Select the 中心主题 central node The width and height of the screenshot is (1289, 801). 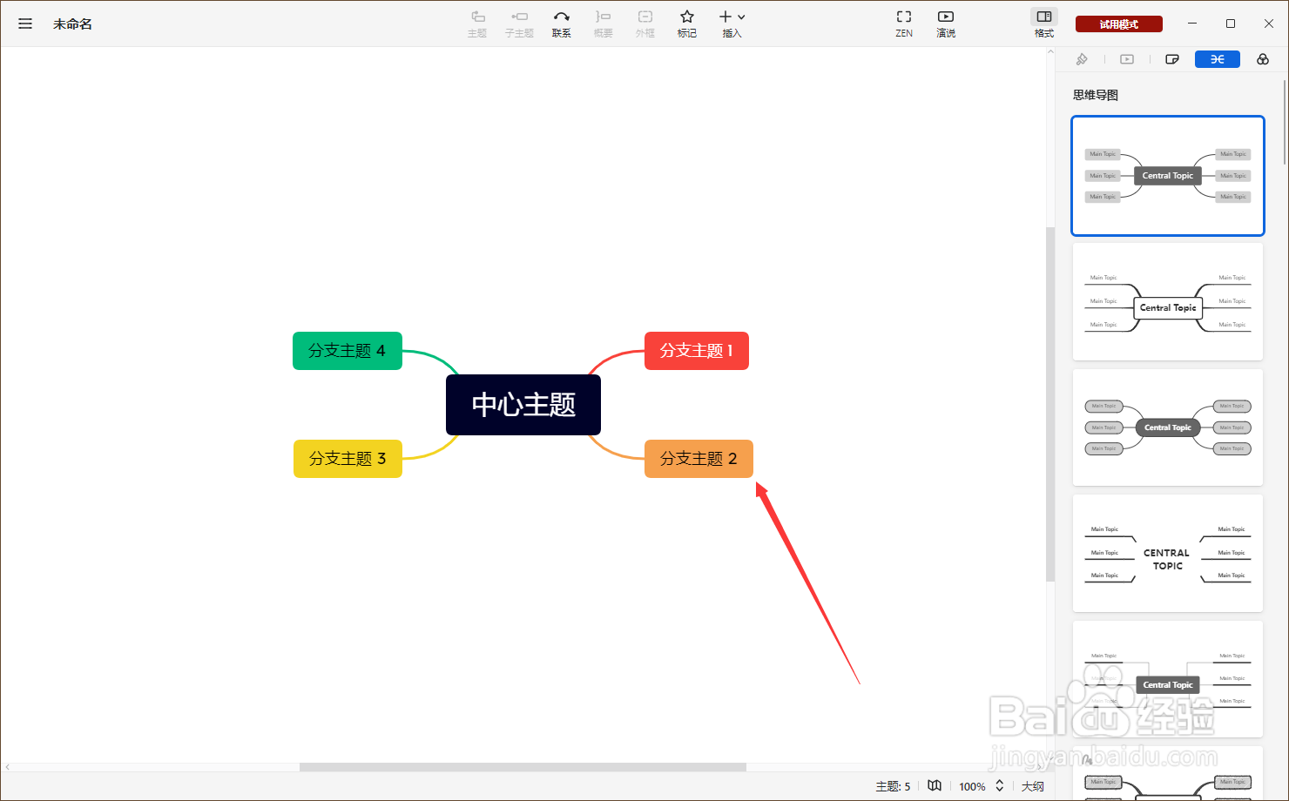pyautogui.click(x=523, y=405)
